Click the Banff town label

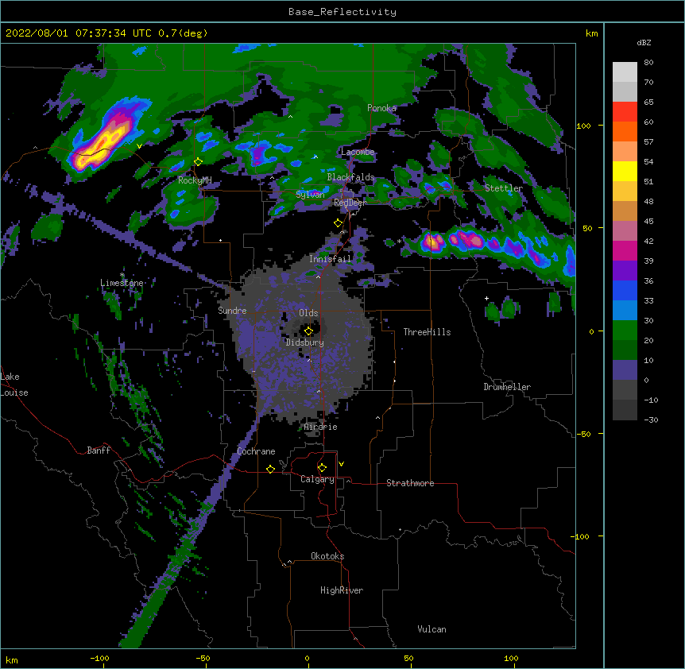coord(99,451)
